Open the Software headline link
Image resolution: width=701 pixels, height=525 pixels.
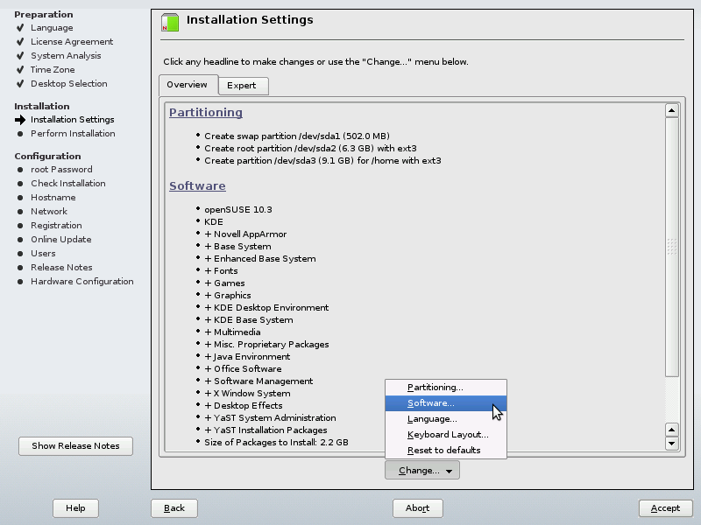point(197,186)
